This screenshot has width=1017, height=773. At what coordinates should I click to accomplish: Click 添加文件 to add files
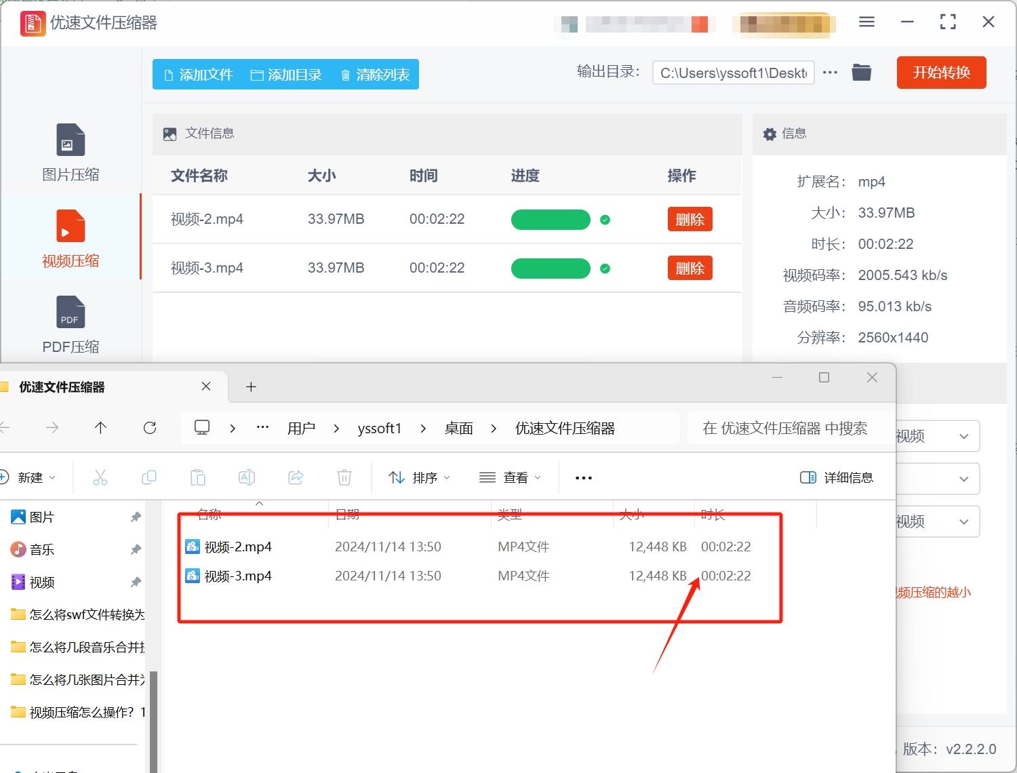click(199, 75)
